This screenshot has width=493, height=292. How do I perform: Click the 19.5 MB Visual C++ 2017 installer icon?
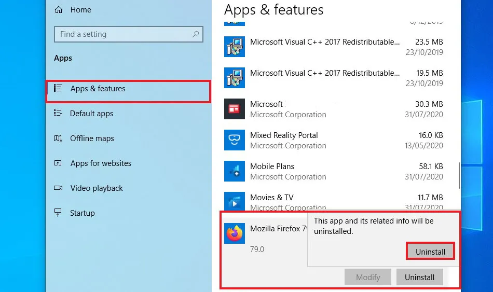click(x=235, y=78)
